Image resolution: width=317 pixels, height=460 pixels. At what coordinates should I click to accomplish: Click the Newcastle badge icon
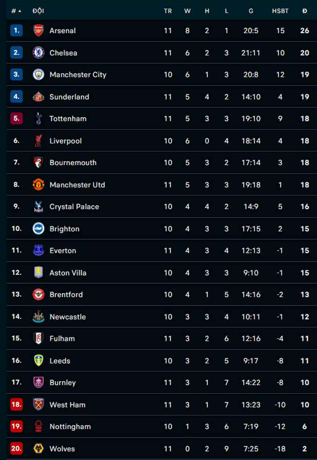coord(38,317)
